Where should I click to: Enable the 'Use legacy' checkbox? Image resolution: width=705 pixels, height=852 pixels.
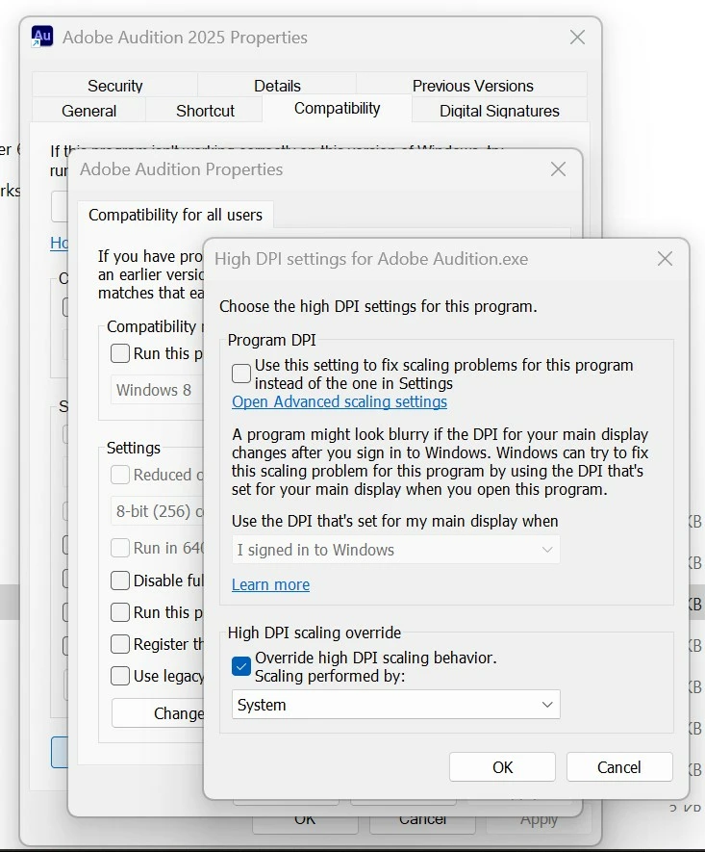click(x=120, y=676)
